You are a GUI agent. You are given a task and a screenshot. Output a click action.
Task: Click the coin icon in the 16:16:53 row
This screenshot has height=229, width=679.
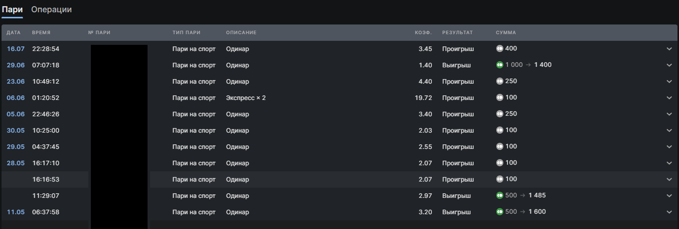(x=500, y=179)
